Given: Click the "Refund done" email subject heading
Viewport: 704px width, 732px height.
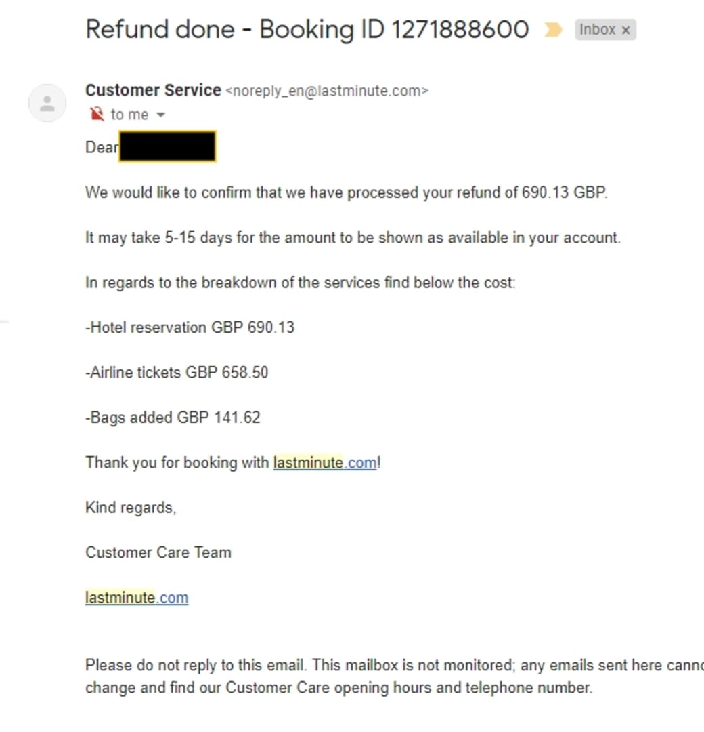Looking at the screenshot, I should click(x=307, y=30).
